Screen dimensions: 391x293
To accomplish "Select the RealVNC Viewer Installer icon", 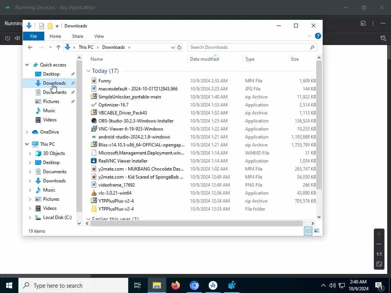I will [94, 161].
